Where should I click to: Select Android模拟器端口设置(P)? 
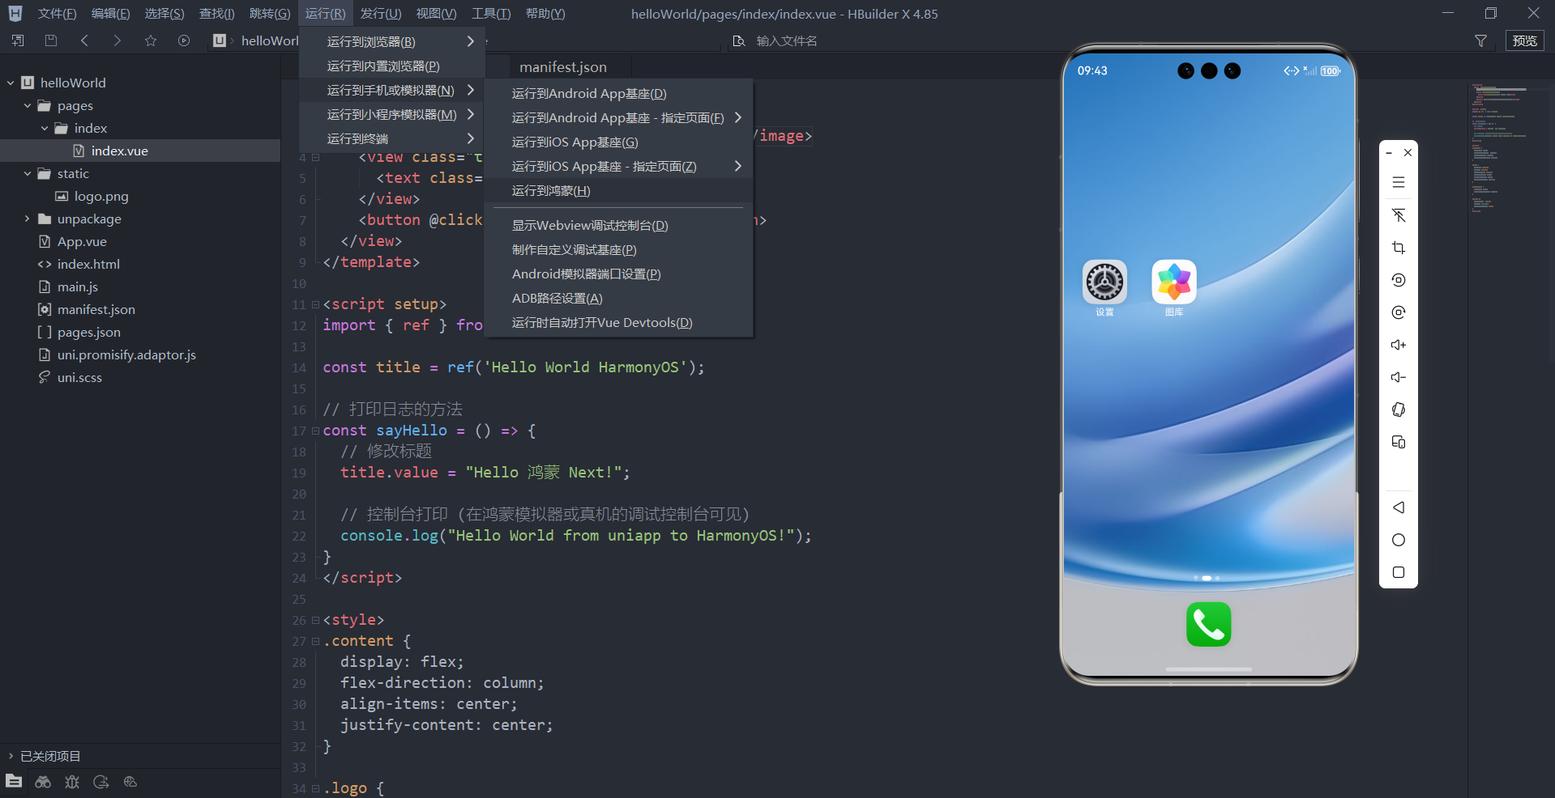point(619,274)
